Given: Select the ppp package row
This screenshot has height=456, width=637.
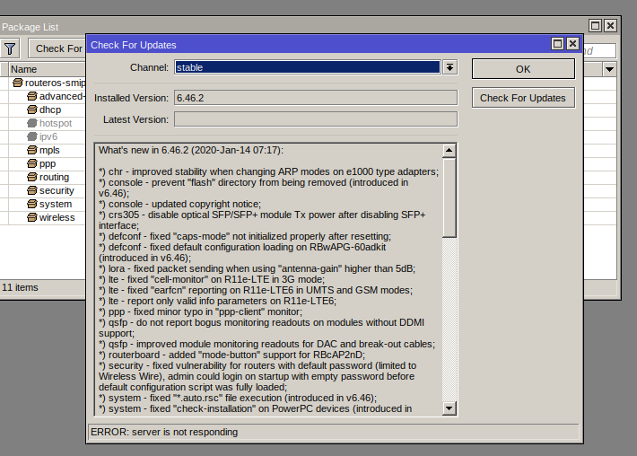Looking at the screenshot, I should tap(44, 163).
